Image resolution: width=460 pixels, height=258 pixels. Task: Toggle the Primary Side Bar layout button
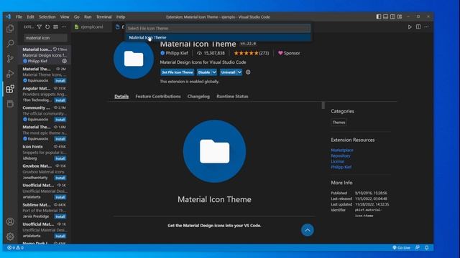[x=379, y=16]
